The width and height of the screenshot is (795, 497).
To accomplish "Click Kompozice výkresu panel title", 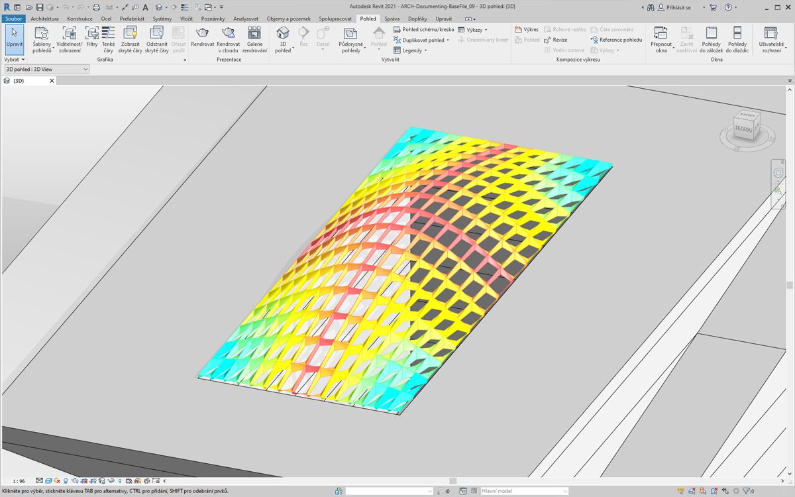I will pos(578,60).
